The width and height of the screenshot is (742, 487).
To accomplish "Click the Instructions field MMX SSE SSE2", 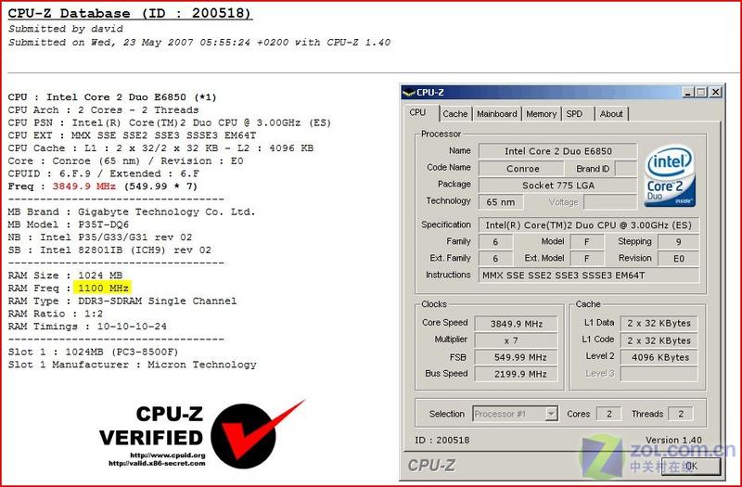I will click(x=589, y=275).
